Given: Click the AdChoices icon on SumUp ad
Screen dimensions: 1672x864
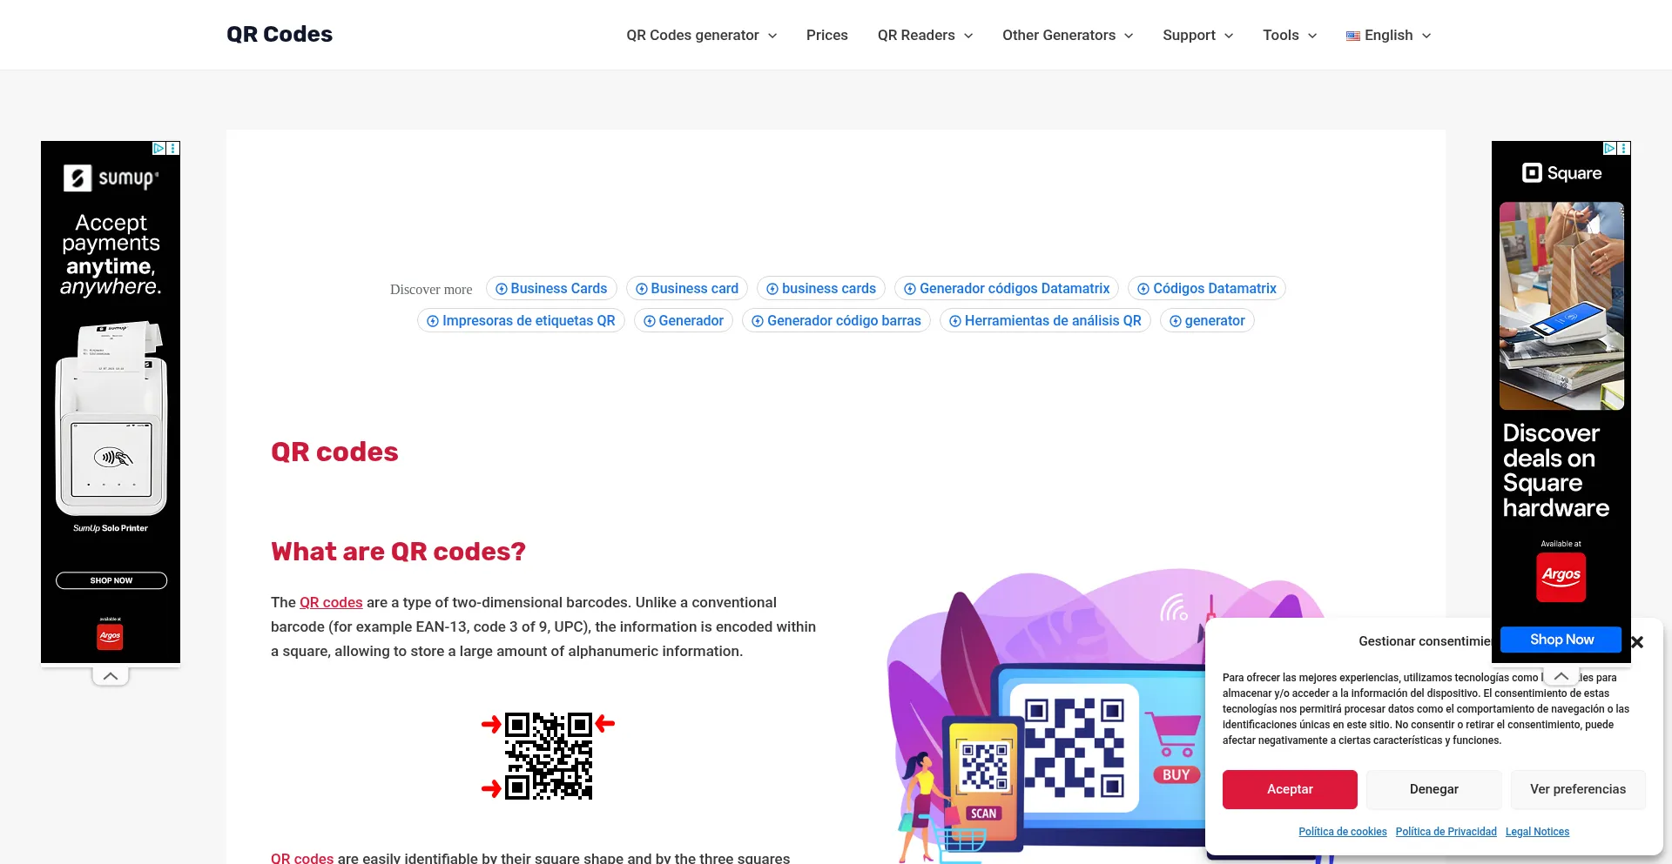Looking at the screenshot, I should 158,149.
